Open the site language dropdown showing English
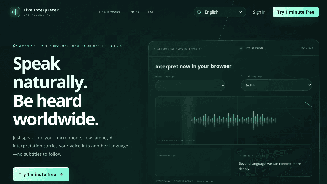This screenshot has width=327, height=184. 220,12
